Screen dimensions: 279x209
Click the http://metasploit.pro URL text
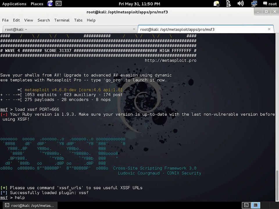[171, 60]
